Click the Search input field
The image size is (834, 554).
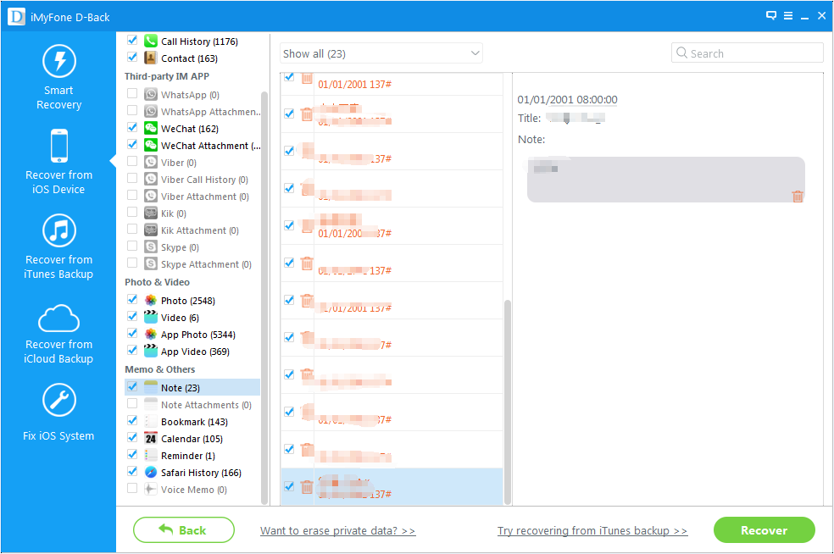(748, 53)
